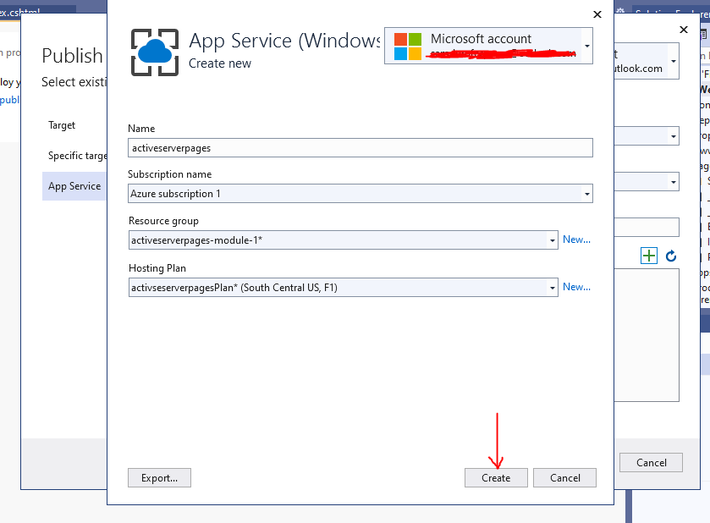Select the App Service step in Publish
The width and height of the screenshot is (710, 523).
(x=74, y=186)
